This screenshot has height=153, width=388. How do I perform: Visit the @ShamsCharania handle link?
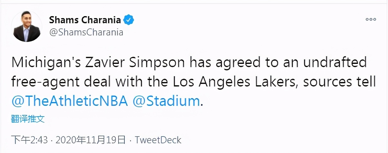click(x=86, y=33)
